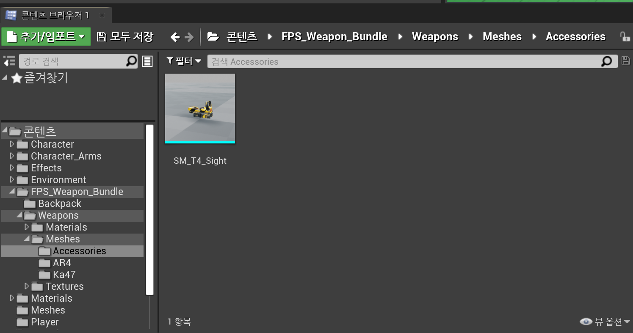Select Accessories in the breadcrumb path
633x333 pixels.
(576, 37)
